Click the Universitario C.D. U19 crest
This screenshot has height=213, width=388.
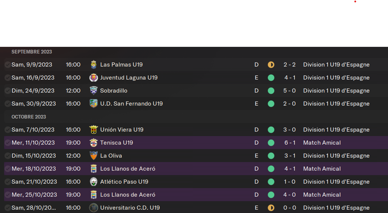[x=93, y=208]
